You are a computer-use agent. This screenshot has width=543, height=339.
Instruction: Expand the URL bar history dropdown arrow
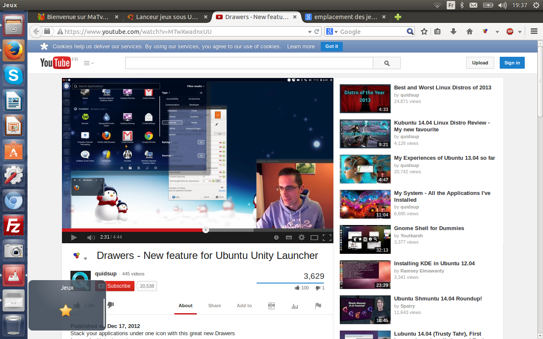[x=309, y=32]
